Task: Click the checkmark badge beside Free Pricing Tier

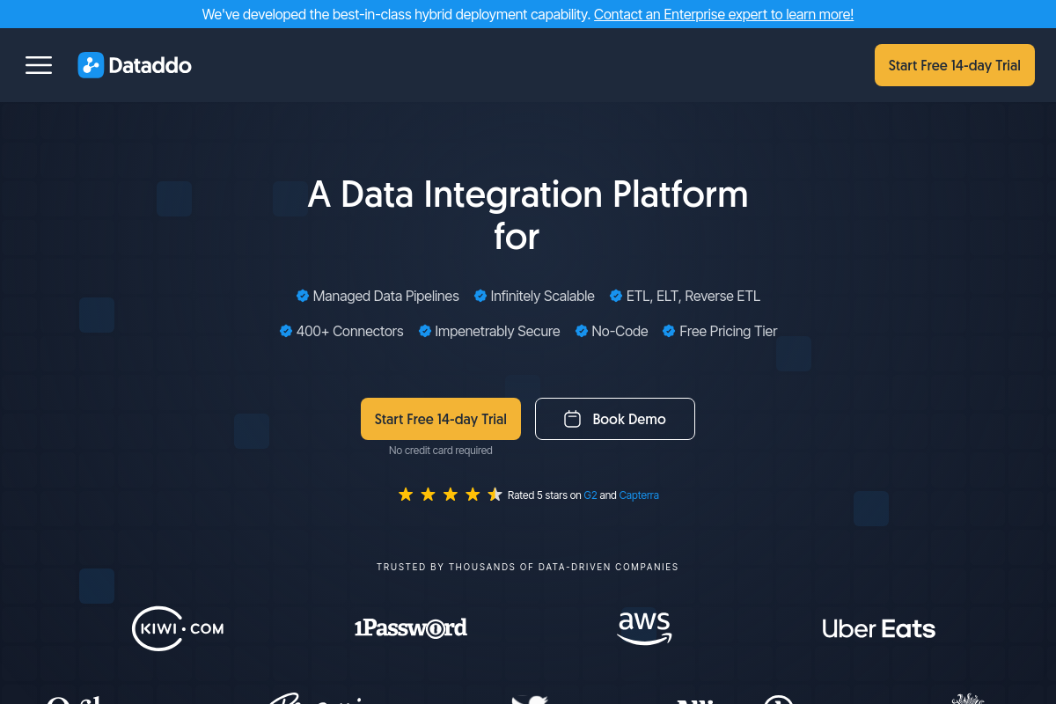Action: 670,331
